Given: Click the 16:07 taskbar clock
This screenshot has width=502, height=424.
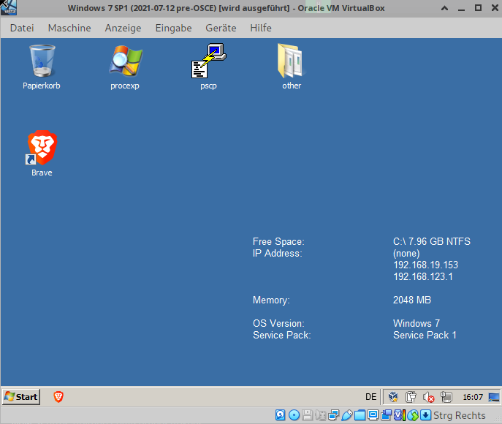Looking at the screenshot, I should (x=473, y=397).
